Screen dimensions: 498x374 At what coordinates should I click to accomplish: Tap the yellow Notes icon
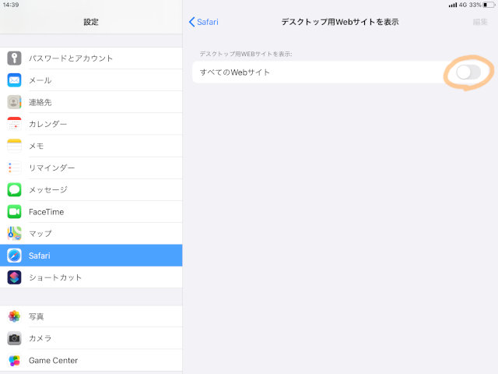(15, 146)
